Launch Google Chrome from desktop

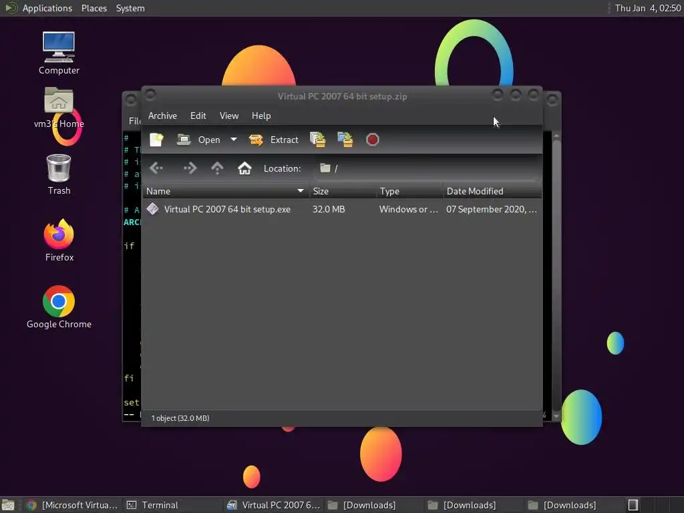(x=59, y=307)
